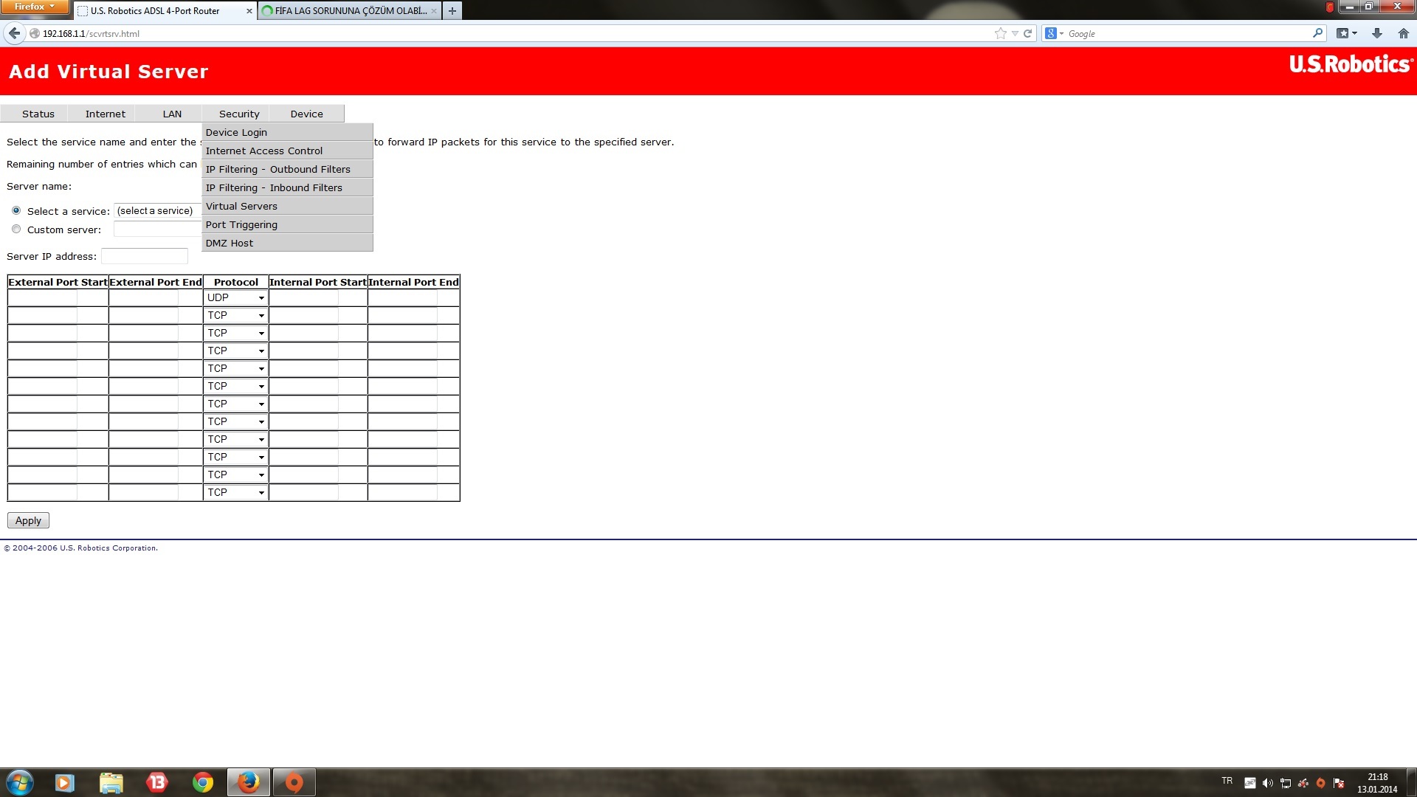The height and width of the screenshot is (797, 1417).
Task: Click the Origin tray icon
Action: click(x=1321, y=783)
